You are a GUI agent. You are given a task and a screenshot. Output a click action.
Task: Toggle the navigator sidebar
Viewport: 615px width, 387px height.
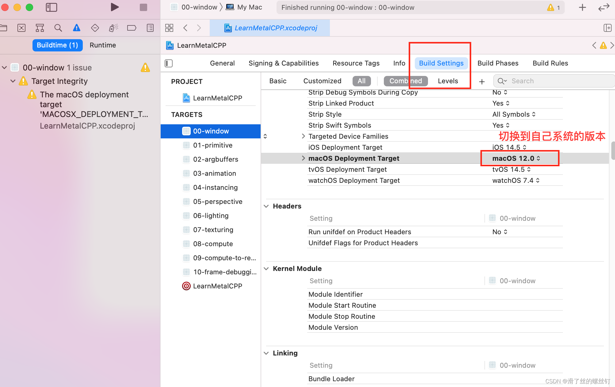pos(51,7)
